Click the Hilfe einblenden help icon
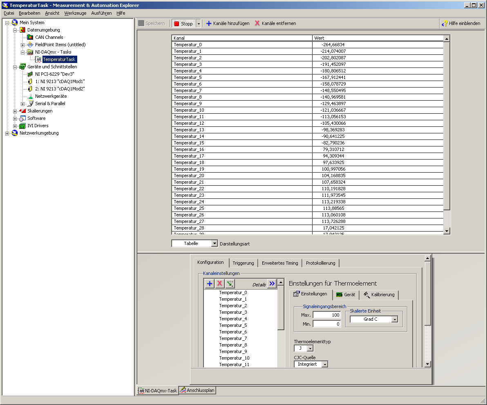 tap(445, 24)
